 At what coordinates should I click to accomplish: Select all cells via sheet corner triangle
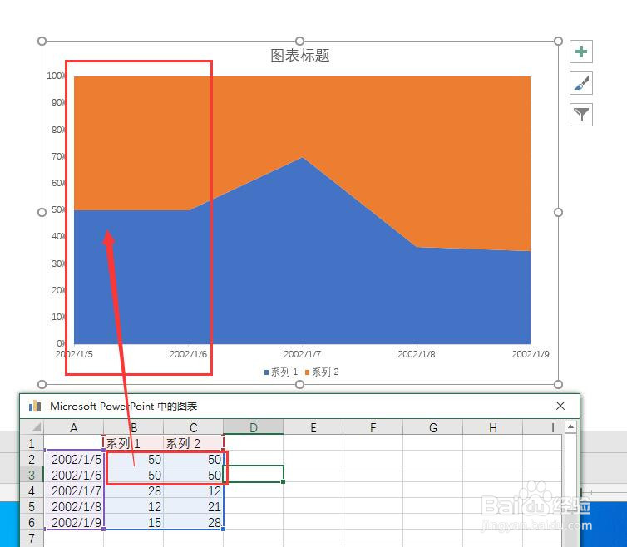(x=32, y=427)
